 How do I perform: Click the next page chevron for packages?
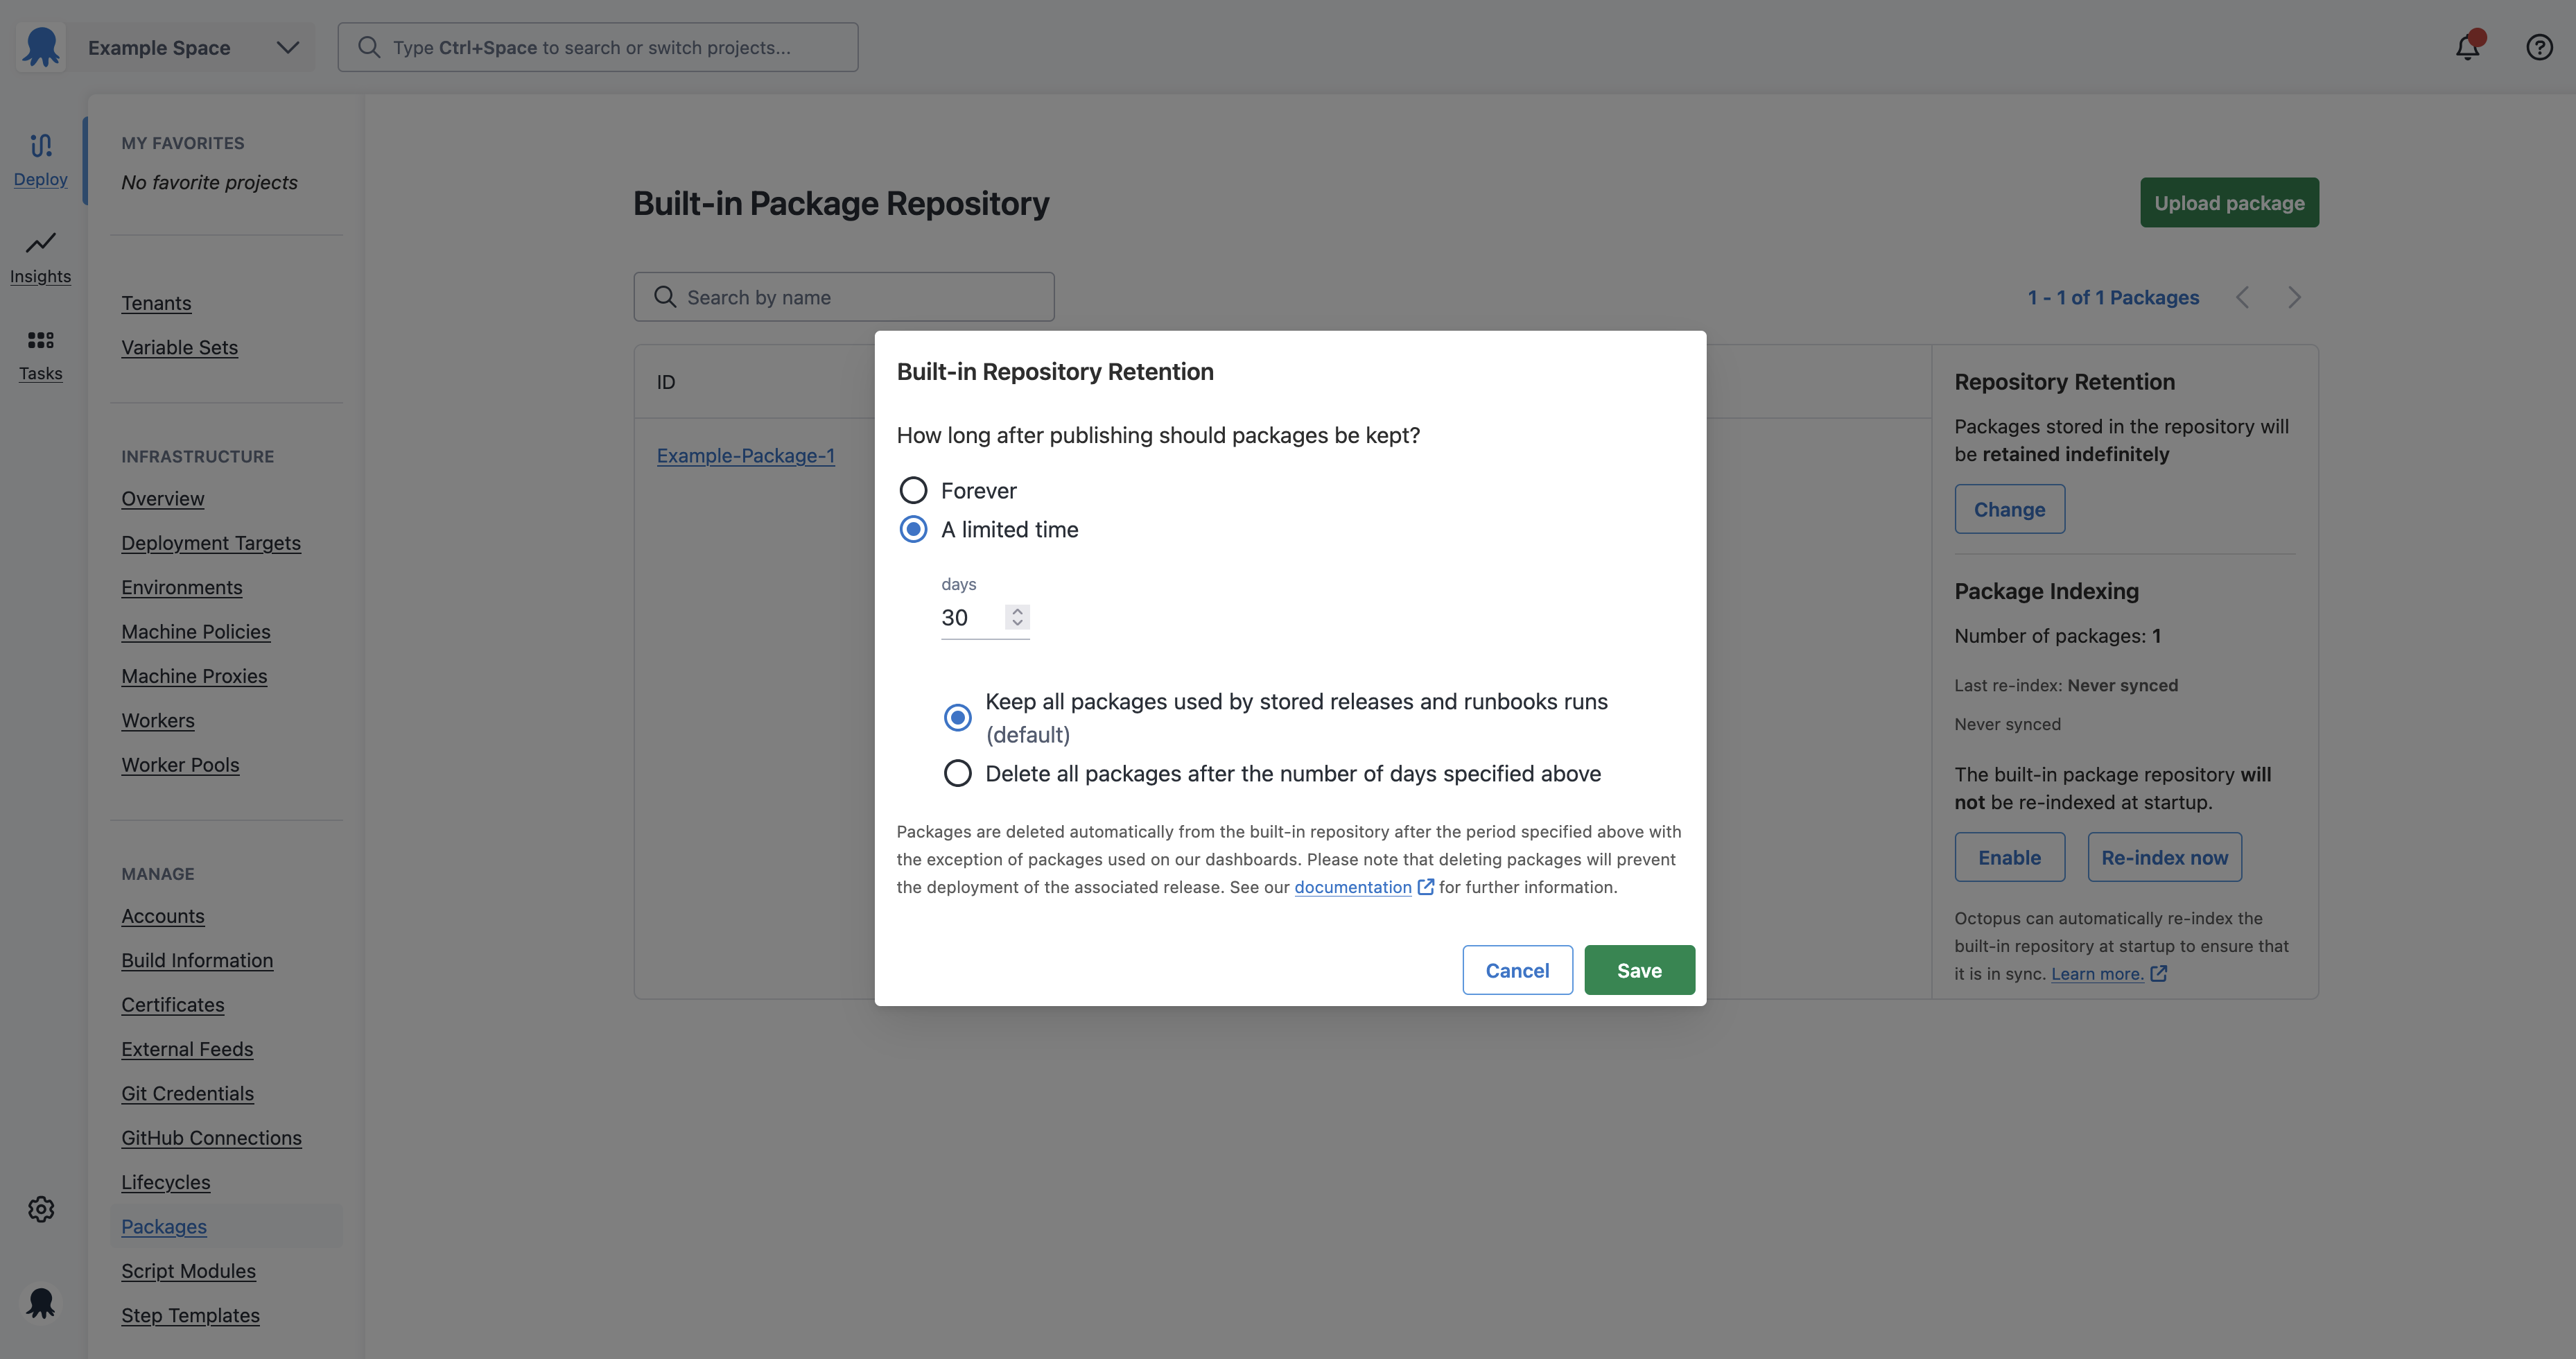tap(2294, 297)
